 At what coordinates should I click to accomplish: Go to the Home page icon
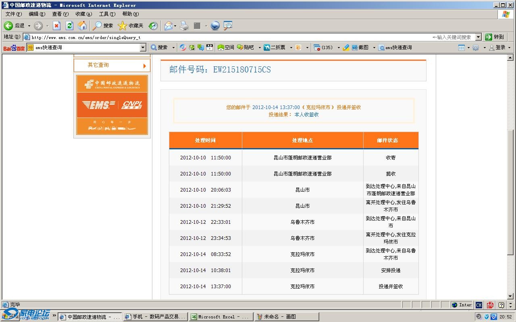82,26
